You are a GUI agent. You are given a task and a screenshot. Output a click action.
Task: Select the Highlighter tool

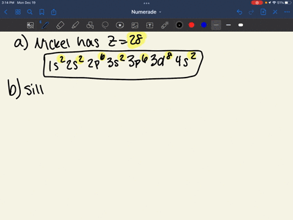pyautogui.click(x=75, y=25)
